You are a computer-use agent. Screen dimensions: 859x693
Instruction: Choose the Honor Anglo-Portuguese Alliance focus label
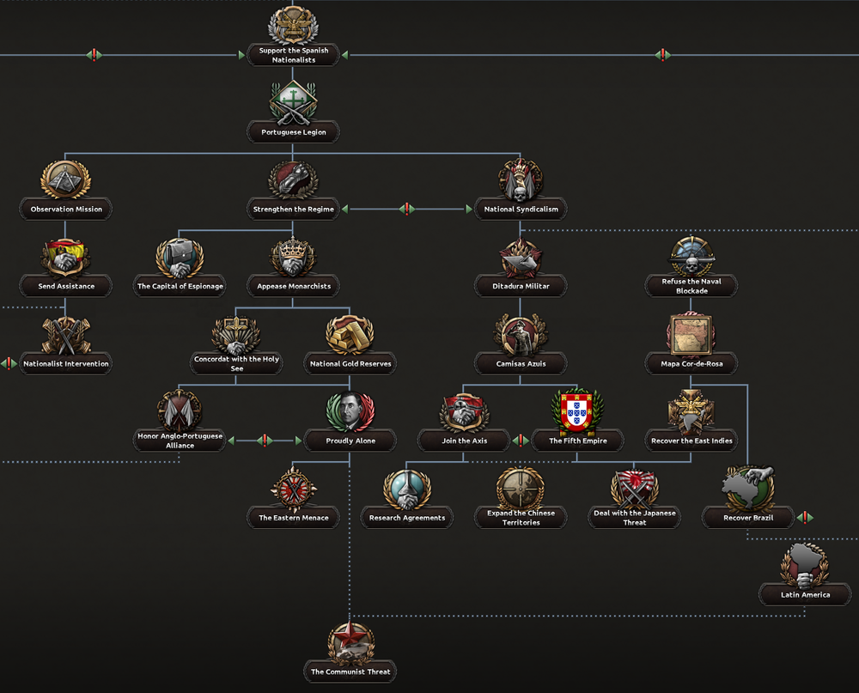click(x=180, y=441)
